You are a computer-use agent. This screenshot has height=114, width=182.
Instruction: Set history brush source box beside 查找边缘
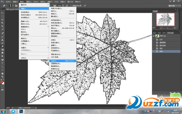click(x=154, y=46)
